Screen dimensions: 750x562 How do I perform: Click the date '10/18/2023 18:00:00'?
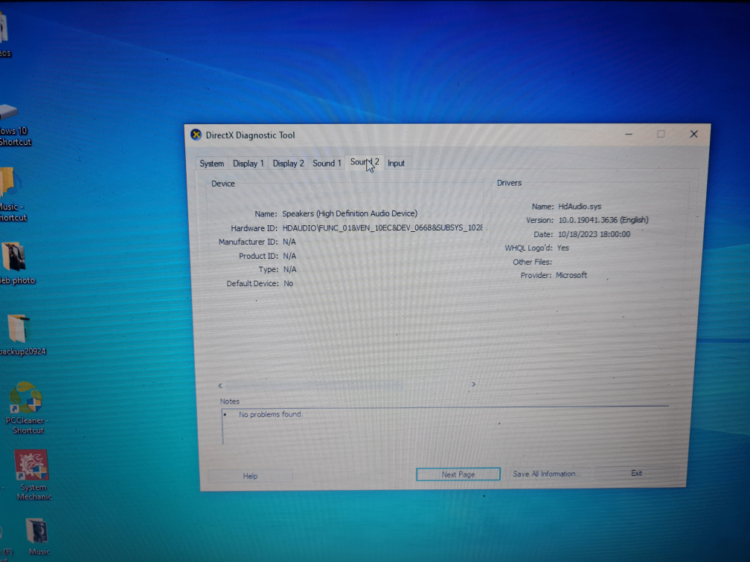[x=594, y=234]
